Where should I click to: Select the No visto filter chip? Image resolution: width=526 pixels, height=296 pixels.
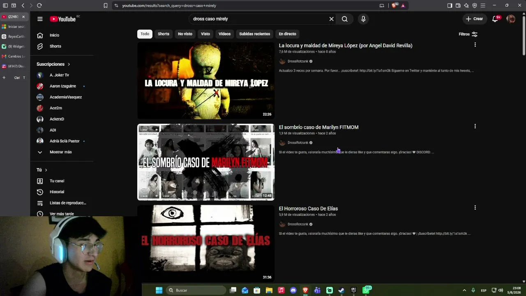pyautogui.click(x=185, y=34)
